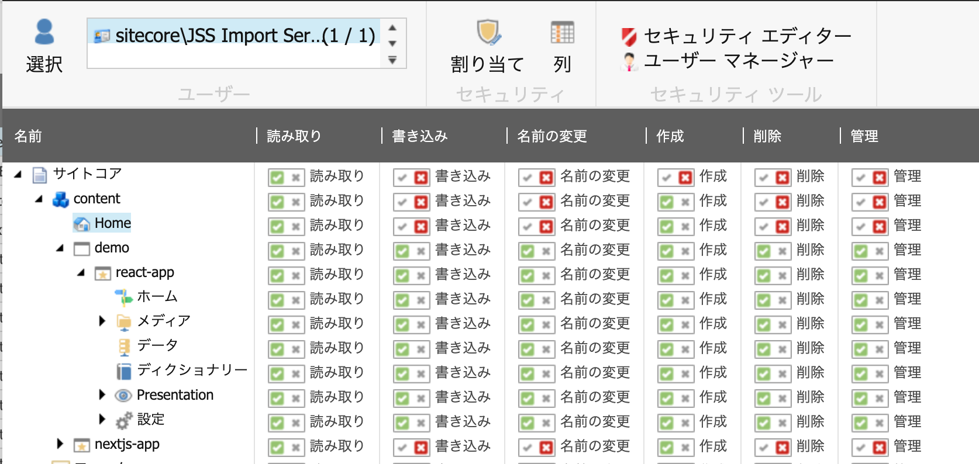
Task: Click the 管理 column header
Action: 864,136
